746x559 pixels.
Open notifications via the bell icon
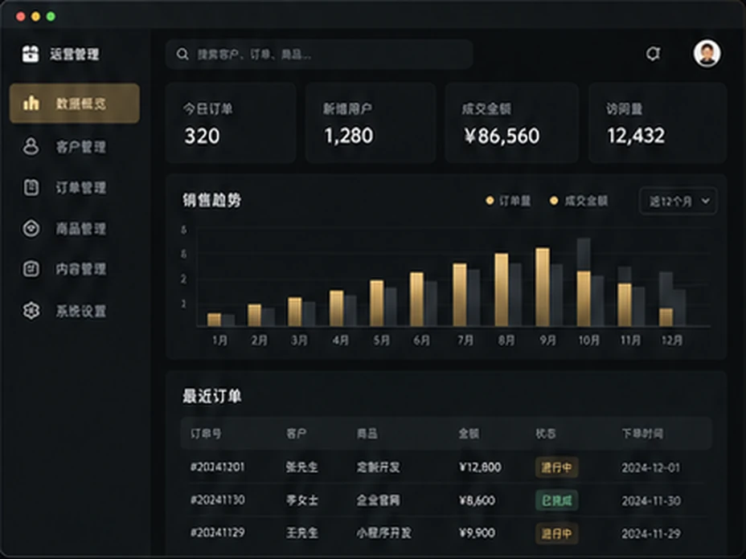click(x=653, y=54)
